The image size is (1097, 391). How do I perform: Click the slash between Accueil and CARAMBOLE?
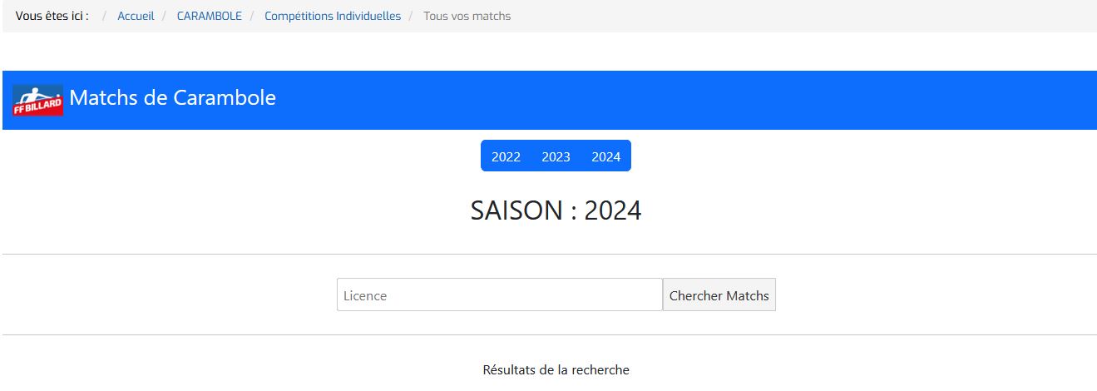[x=165, y=16]
